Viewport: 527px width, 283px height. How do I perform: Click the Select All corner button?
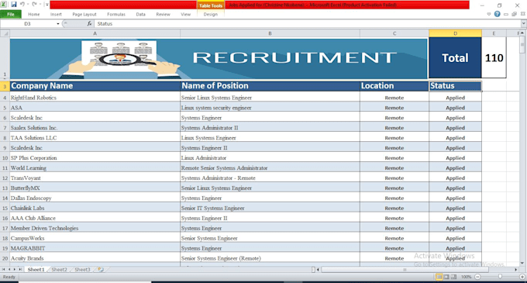(x=5, y=33)
